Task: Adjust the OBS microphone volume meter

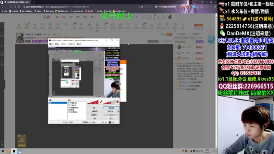Action: pyautogui.click(x=93, y=102)
